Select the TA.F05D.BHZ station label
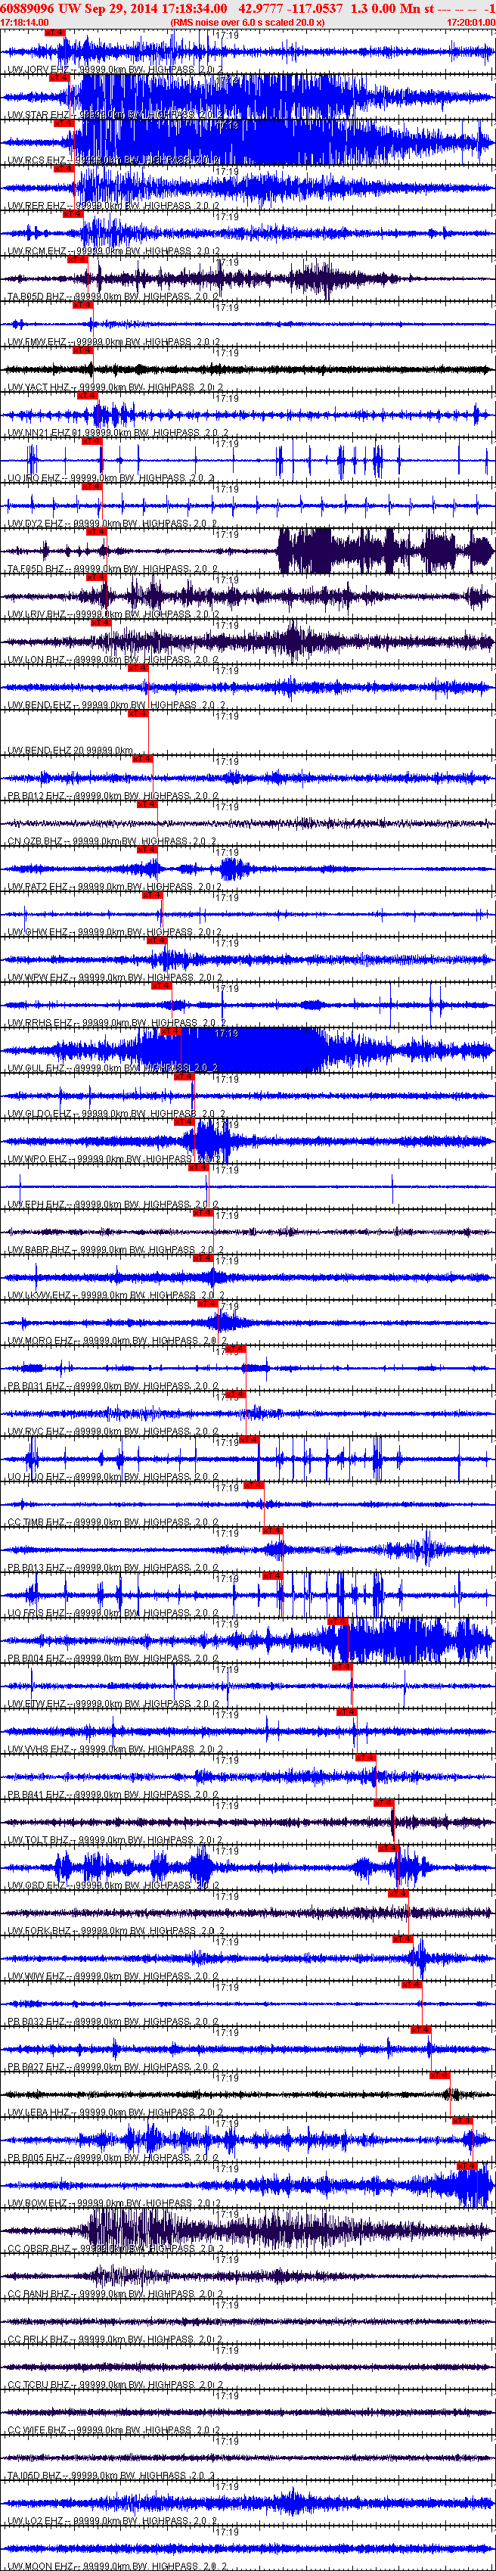 pos(113,569)
